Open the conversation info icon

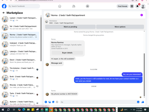point(142,15)
